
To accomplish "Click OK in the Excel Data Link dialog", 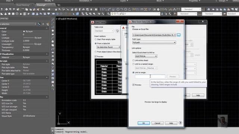I will pos(143,123).
